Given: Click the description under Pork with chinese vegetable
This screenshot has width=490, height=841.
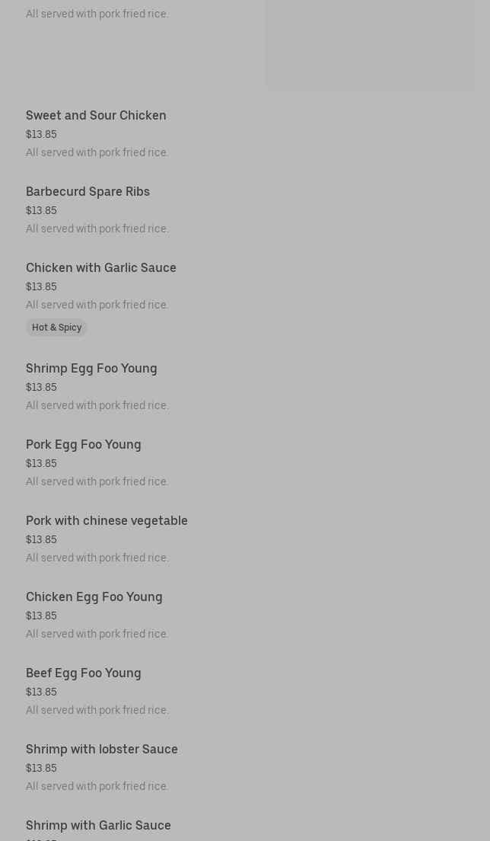Looking at the screenshot, I should tap(97, 558).
